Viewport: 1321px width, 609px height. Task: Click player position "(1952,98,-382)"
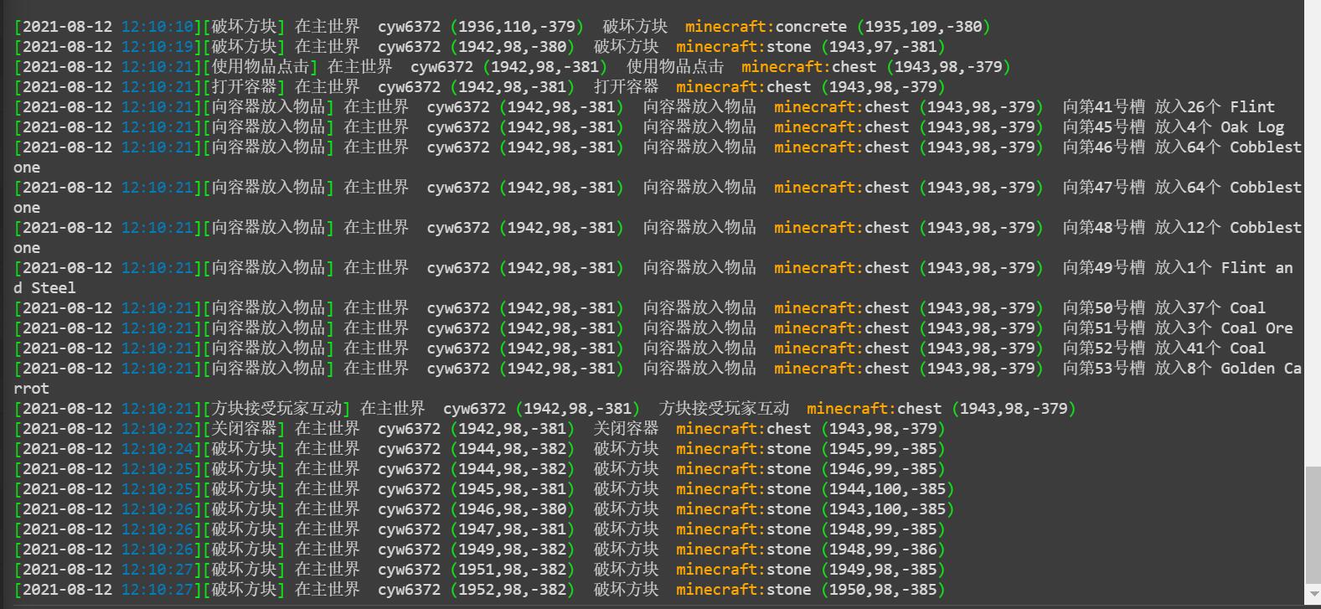513,590
